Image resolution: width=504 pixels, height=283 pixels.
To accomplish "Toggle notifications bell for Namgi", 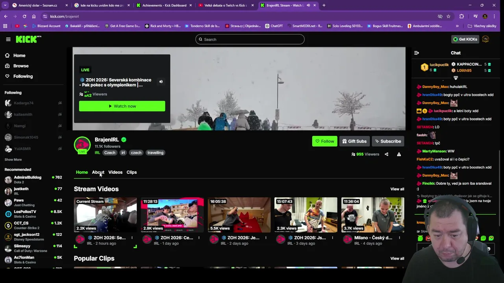I will point(60,126).
